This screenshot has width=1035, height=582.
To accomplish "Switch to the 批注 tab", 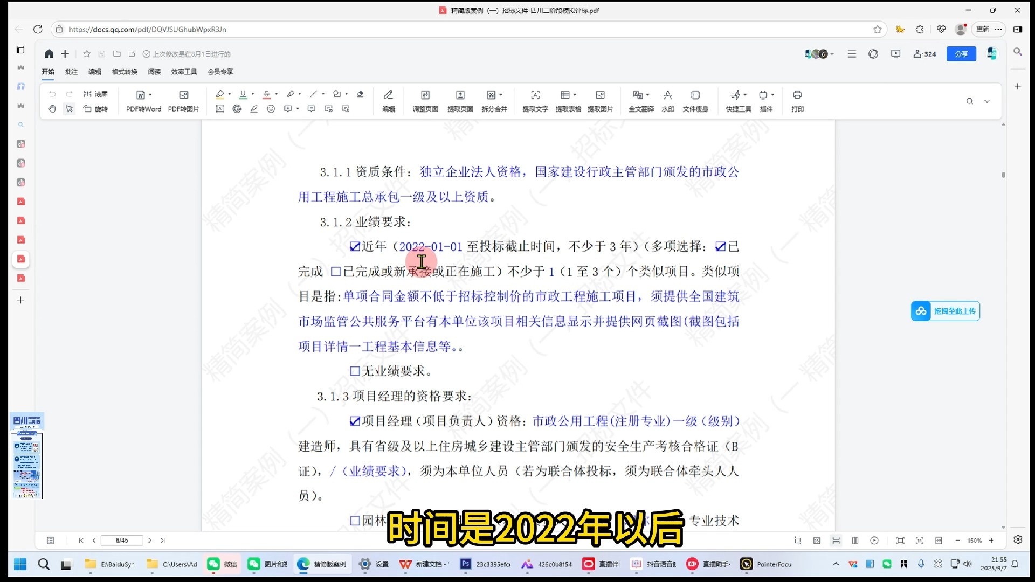I will tap(71, 72).
